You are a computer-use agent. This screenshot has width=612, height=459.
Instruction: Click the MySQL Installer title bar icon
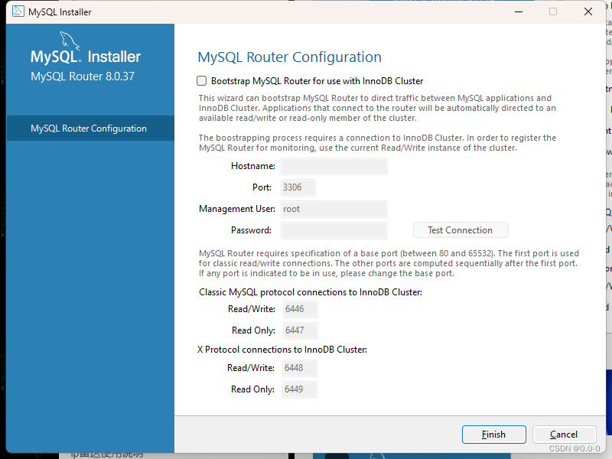(x=18, y=11)
